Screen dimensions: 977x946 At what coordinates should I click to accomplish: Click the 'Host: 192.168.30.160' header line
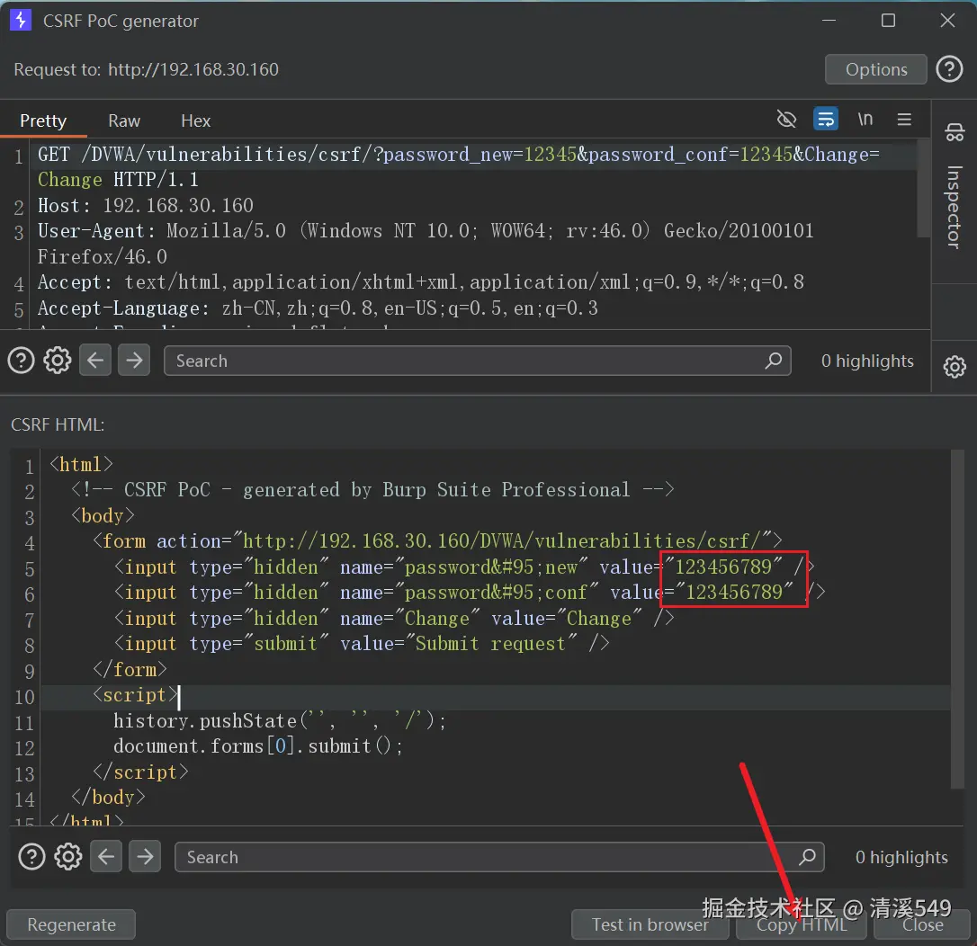[x=146, y=206]
